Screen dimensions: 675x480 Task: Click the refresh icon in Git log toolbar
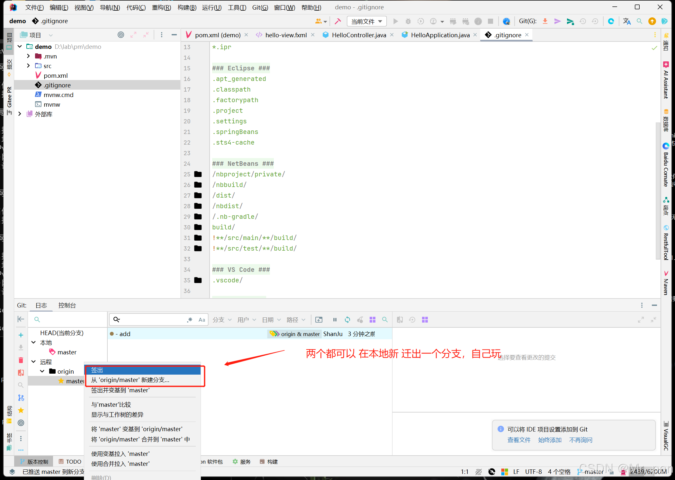347,320
